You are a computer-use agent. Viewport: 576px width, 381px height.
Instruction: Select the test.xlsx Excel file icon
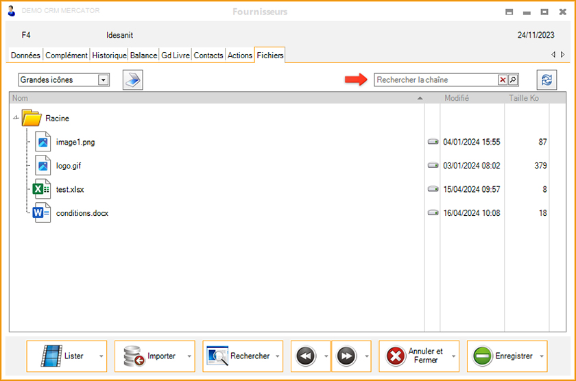click(43, 189)
